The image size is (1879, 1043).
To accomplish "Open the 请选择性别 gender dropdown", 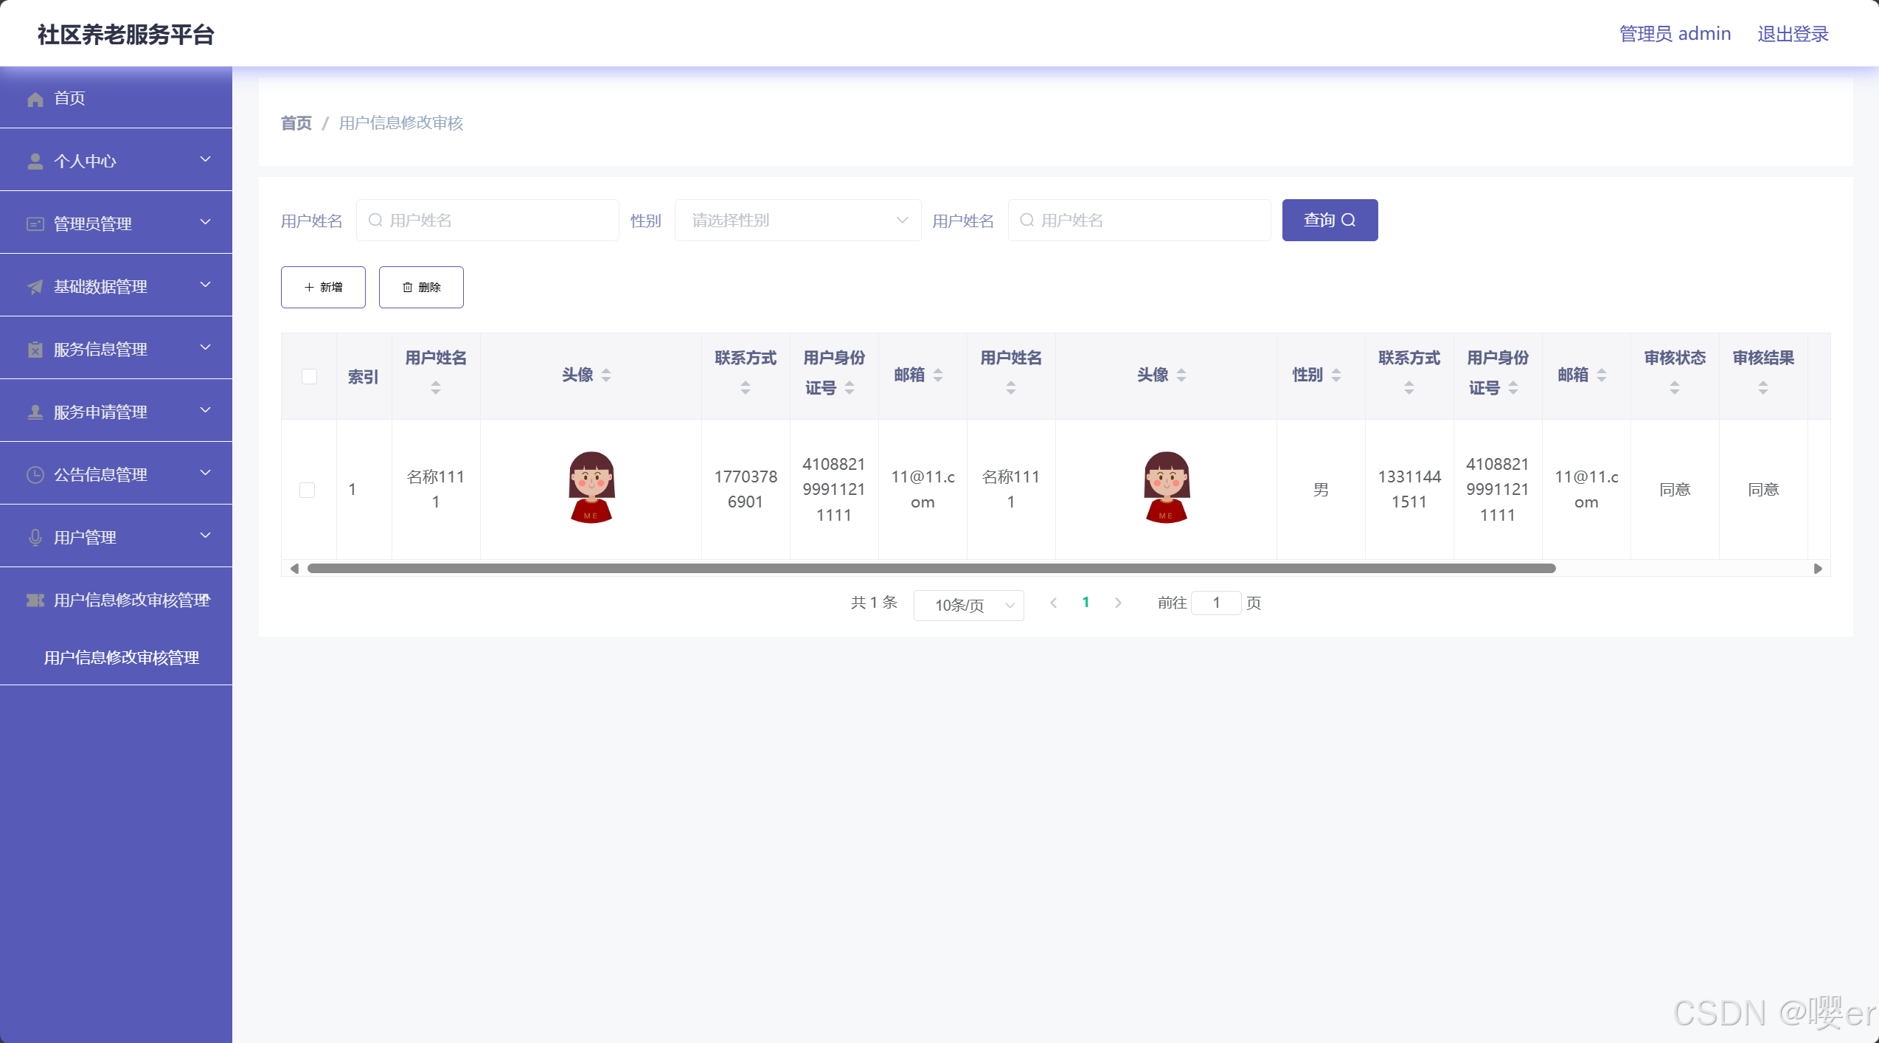I will (797, 221).
